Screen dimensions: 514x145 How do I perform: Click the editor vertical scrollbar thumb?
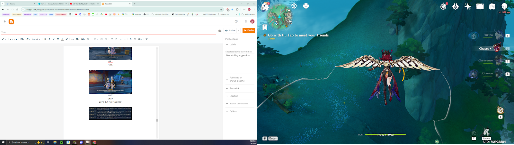click(157, 120)
